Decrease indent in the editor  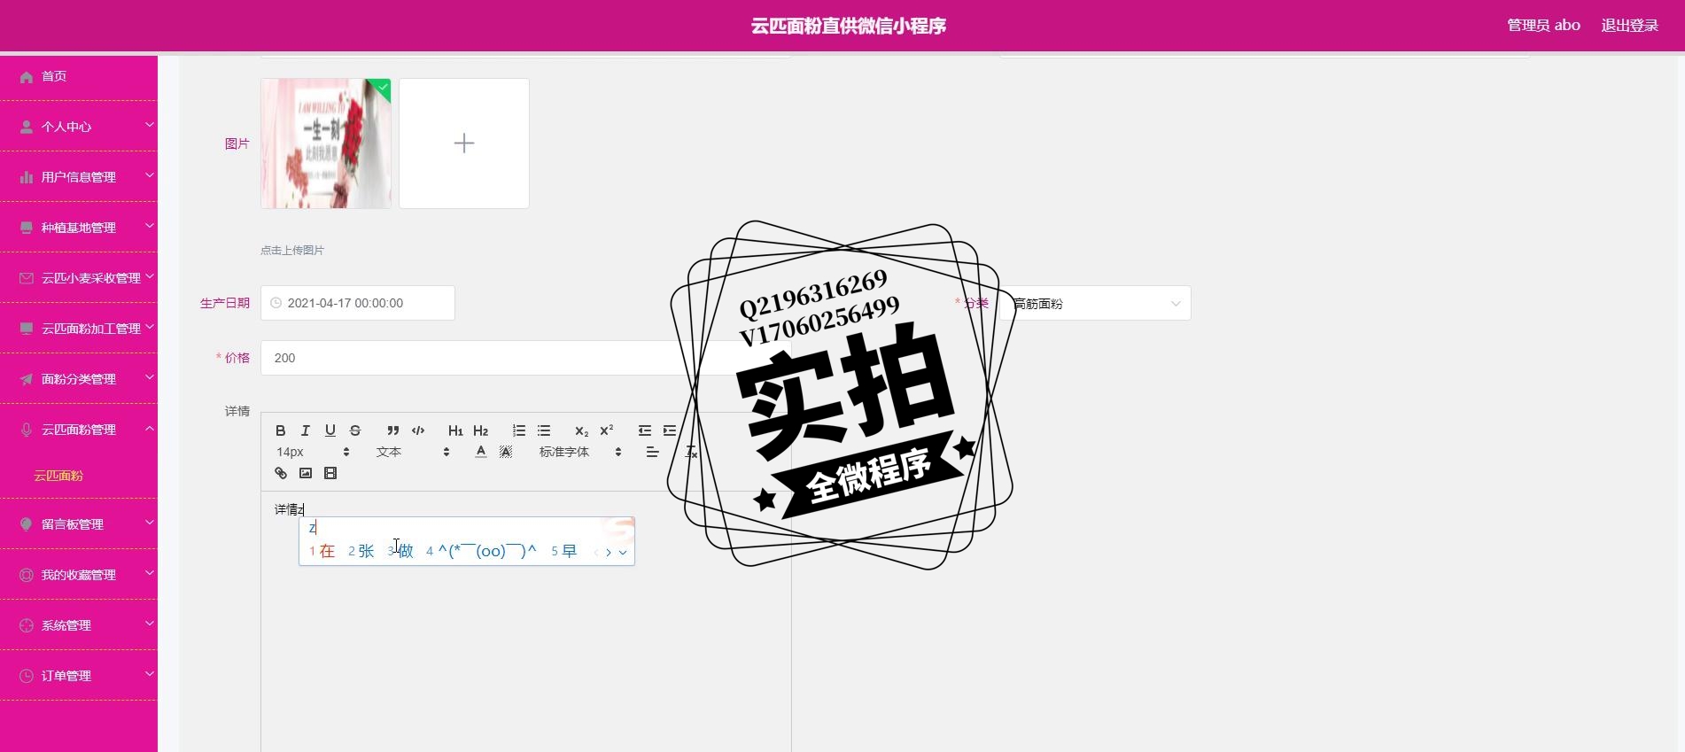click(x=644, y=430)
